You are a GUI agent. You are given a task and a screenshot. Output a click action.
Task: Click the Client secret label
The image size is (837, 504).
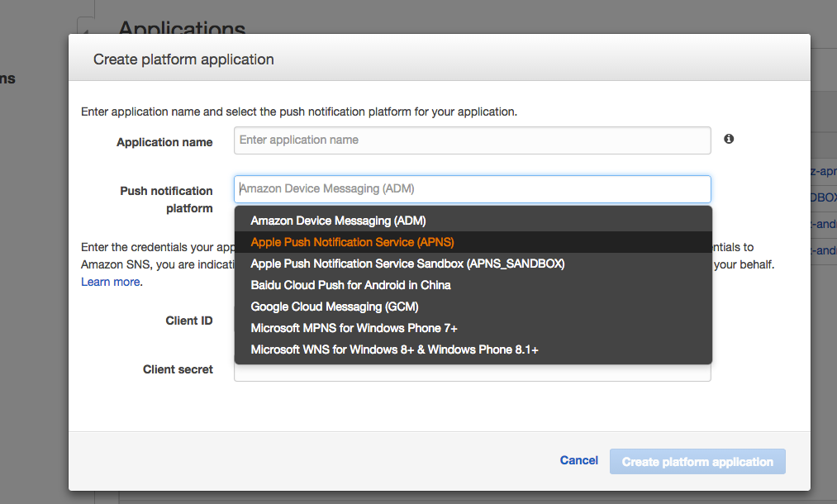pyautogui.click(x=178, y=369)
